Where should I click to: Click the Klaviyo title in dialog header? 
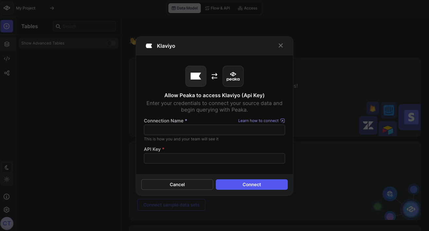[x=166, y=46]
